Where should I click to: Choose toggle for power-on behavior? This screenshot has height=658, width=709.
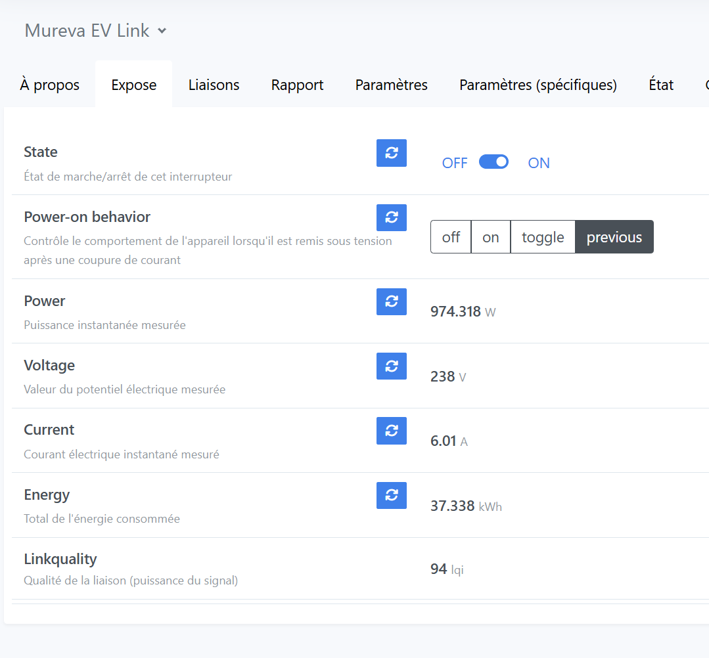pos(543,237)
